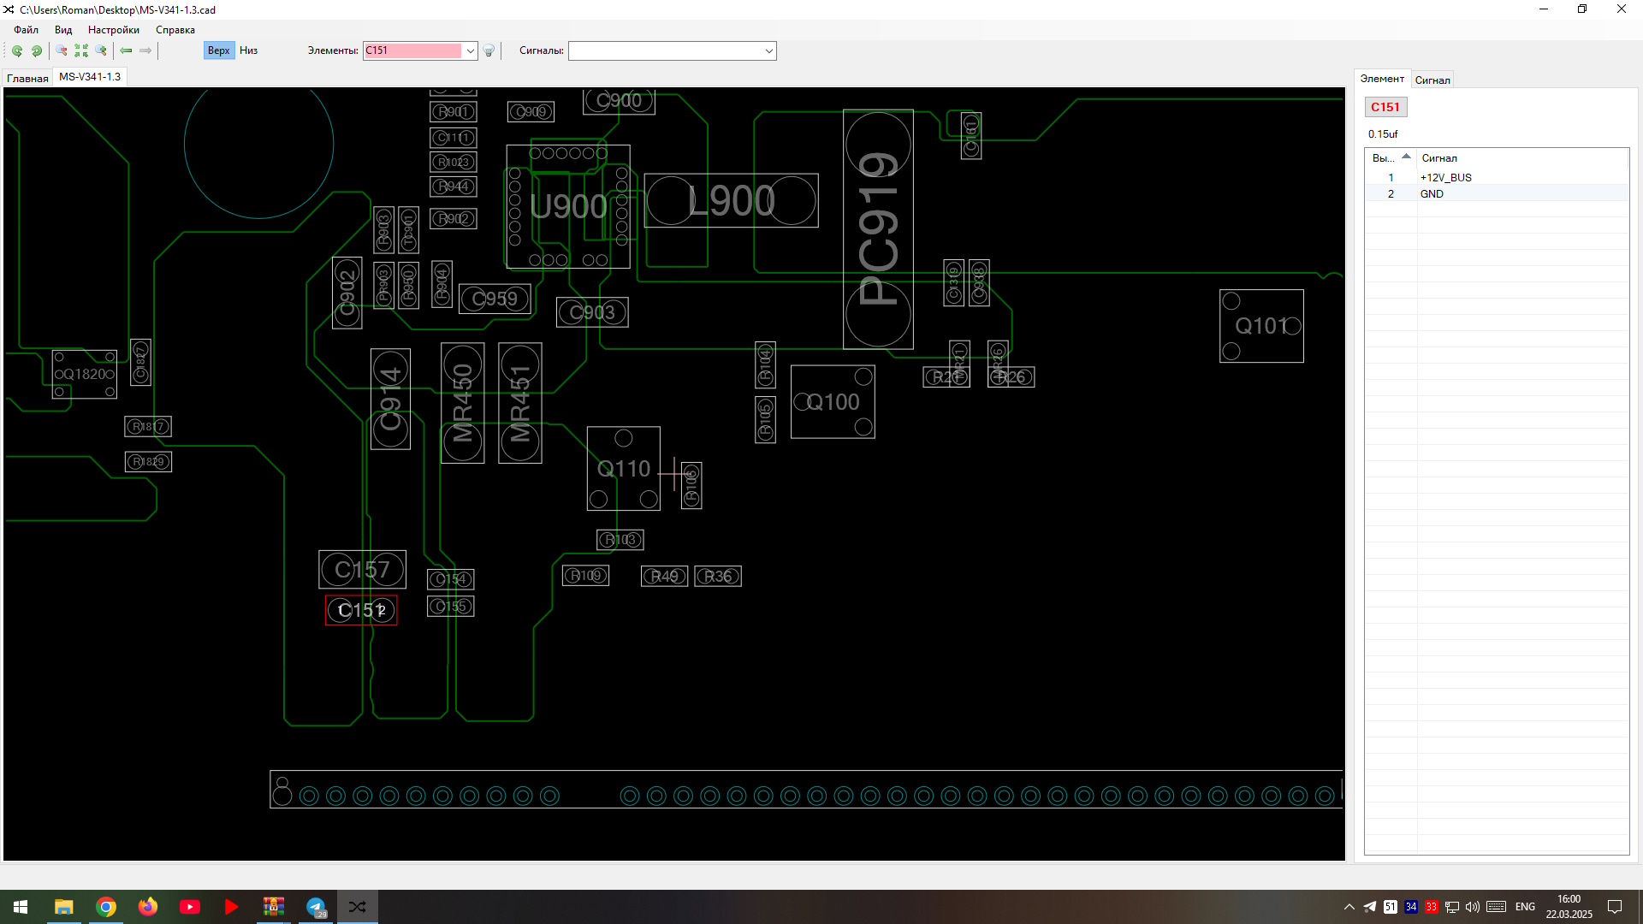Screen dimensions: 1643x924
Task: Select the +12V_BUS signal row
Action: pyautogui.click(x=1445, y=178)
